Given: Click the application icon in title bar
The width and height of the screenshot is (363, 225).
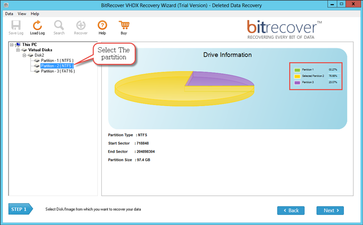Looking at the screenshot, I should click(6, 5).
